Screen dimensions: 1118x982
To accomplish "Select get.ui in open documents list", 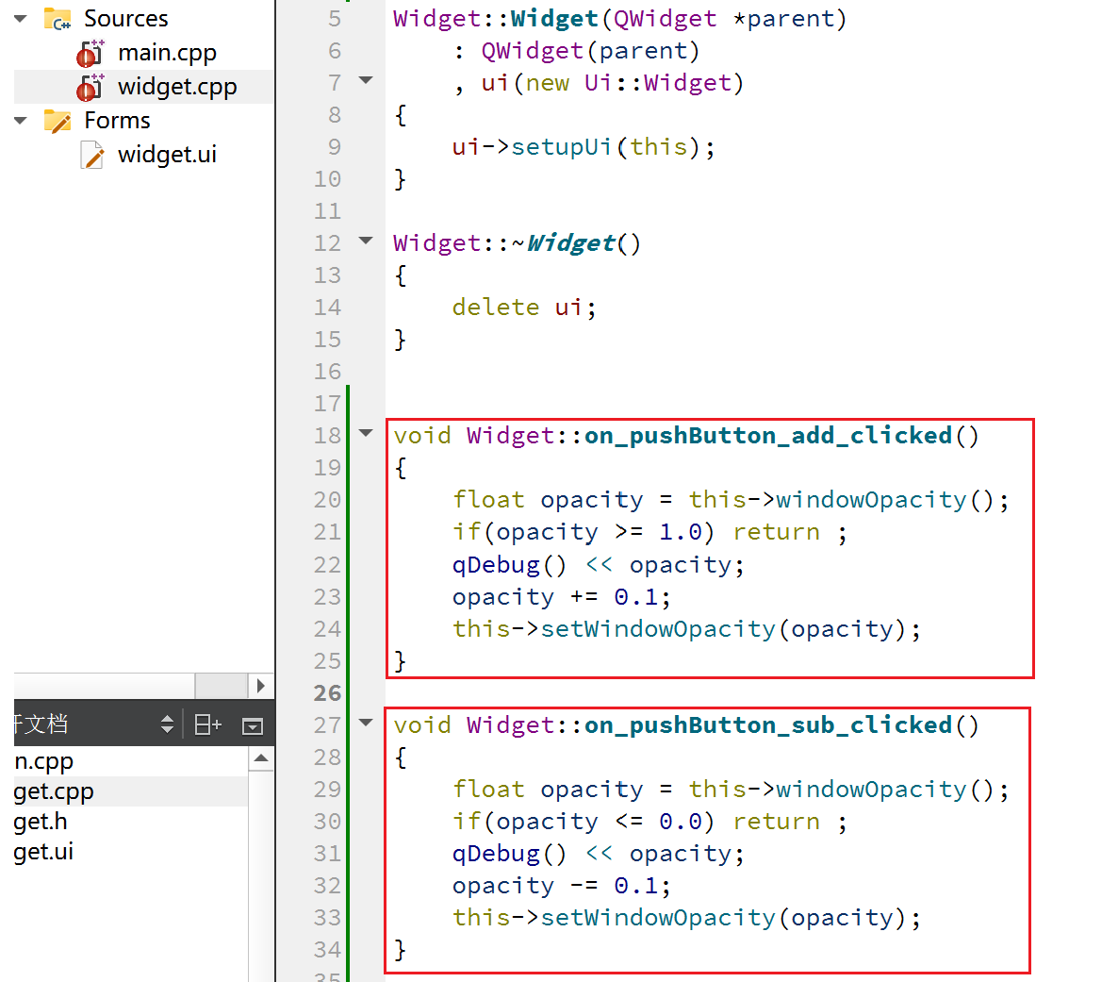I will (43, 852).
